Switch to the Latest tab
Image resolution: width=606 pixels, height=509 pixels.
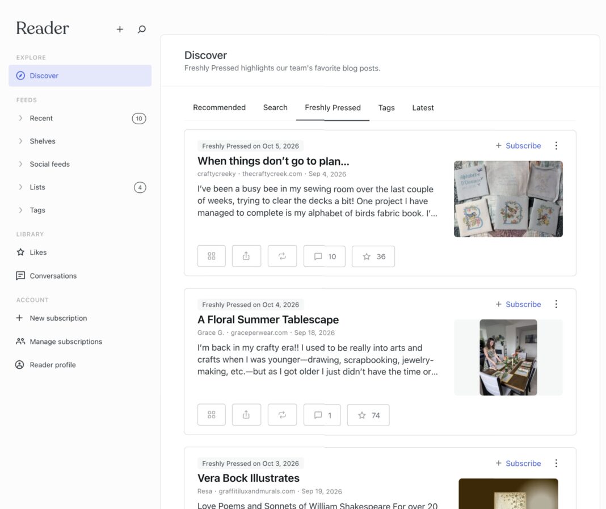point(423,107)
